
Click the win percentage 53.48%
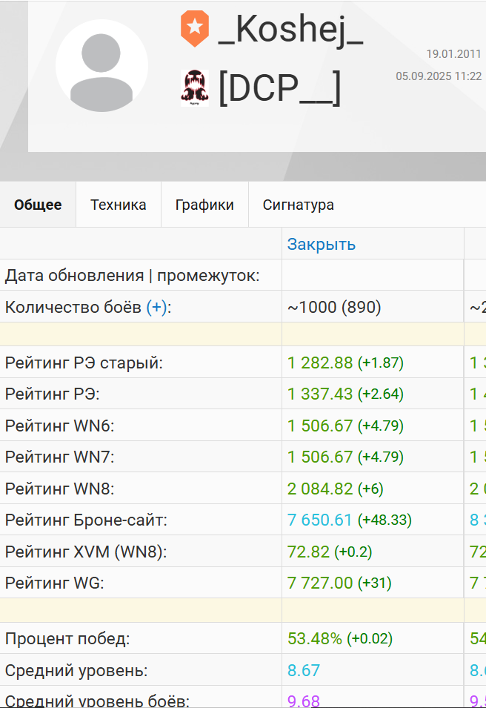coord(315,638)
